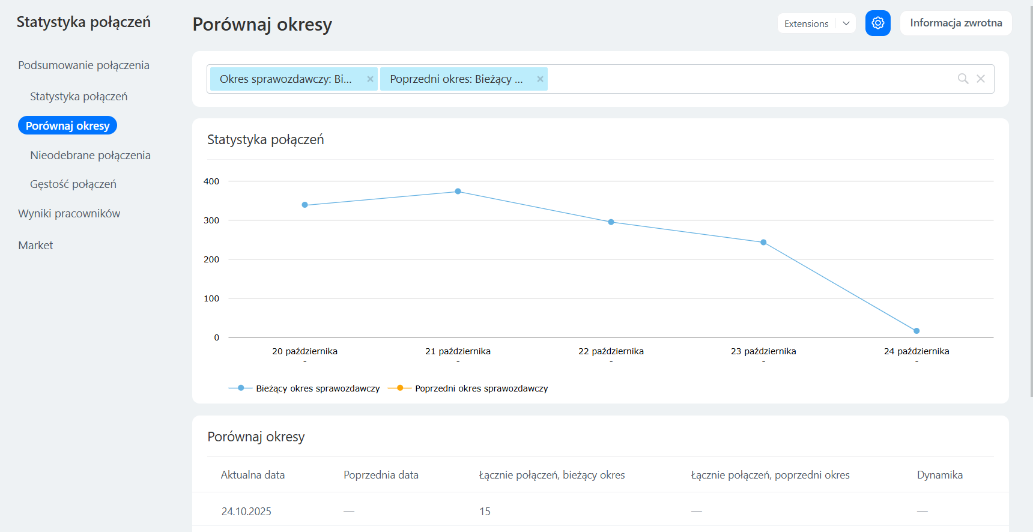Remove the Okres sprawozdawczy filter chip
The height and width of the screenshot is (532, 1033).
click(370, 79)
